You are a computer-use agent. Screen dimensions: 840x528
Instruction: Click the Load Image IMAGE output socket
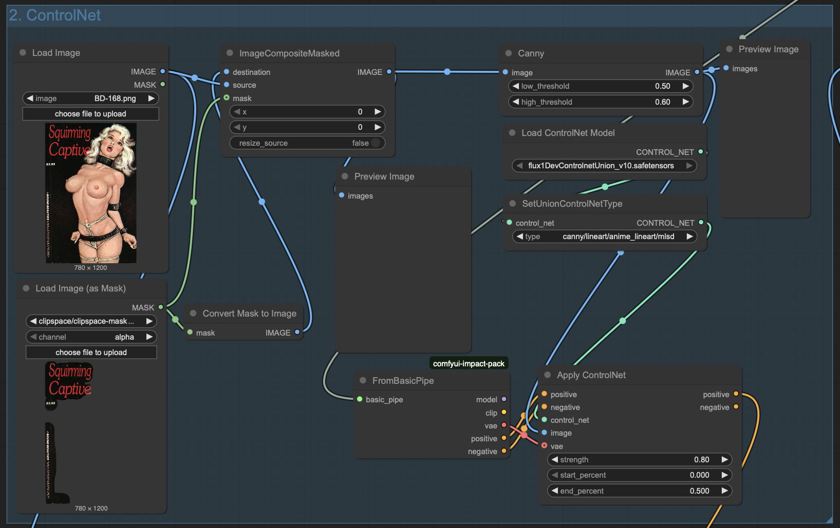point(163,71)
